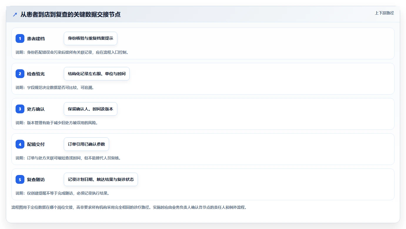Click the 复查随访 step title

tap(36, 180)
